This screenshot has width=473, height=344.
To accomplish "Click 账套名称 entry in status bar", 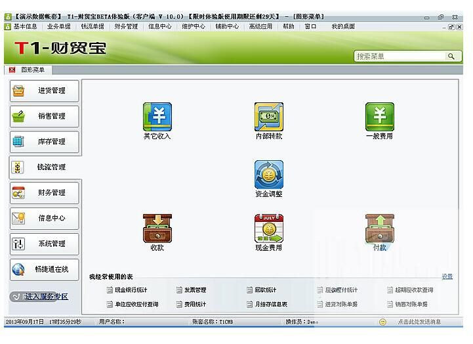I will pos(213,322).
